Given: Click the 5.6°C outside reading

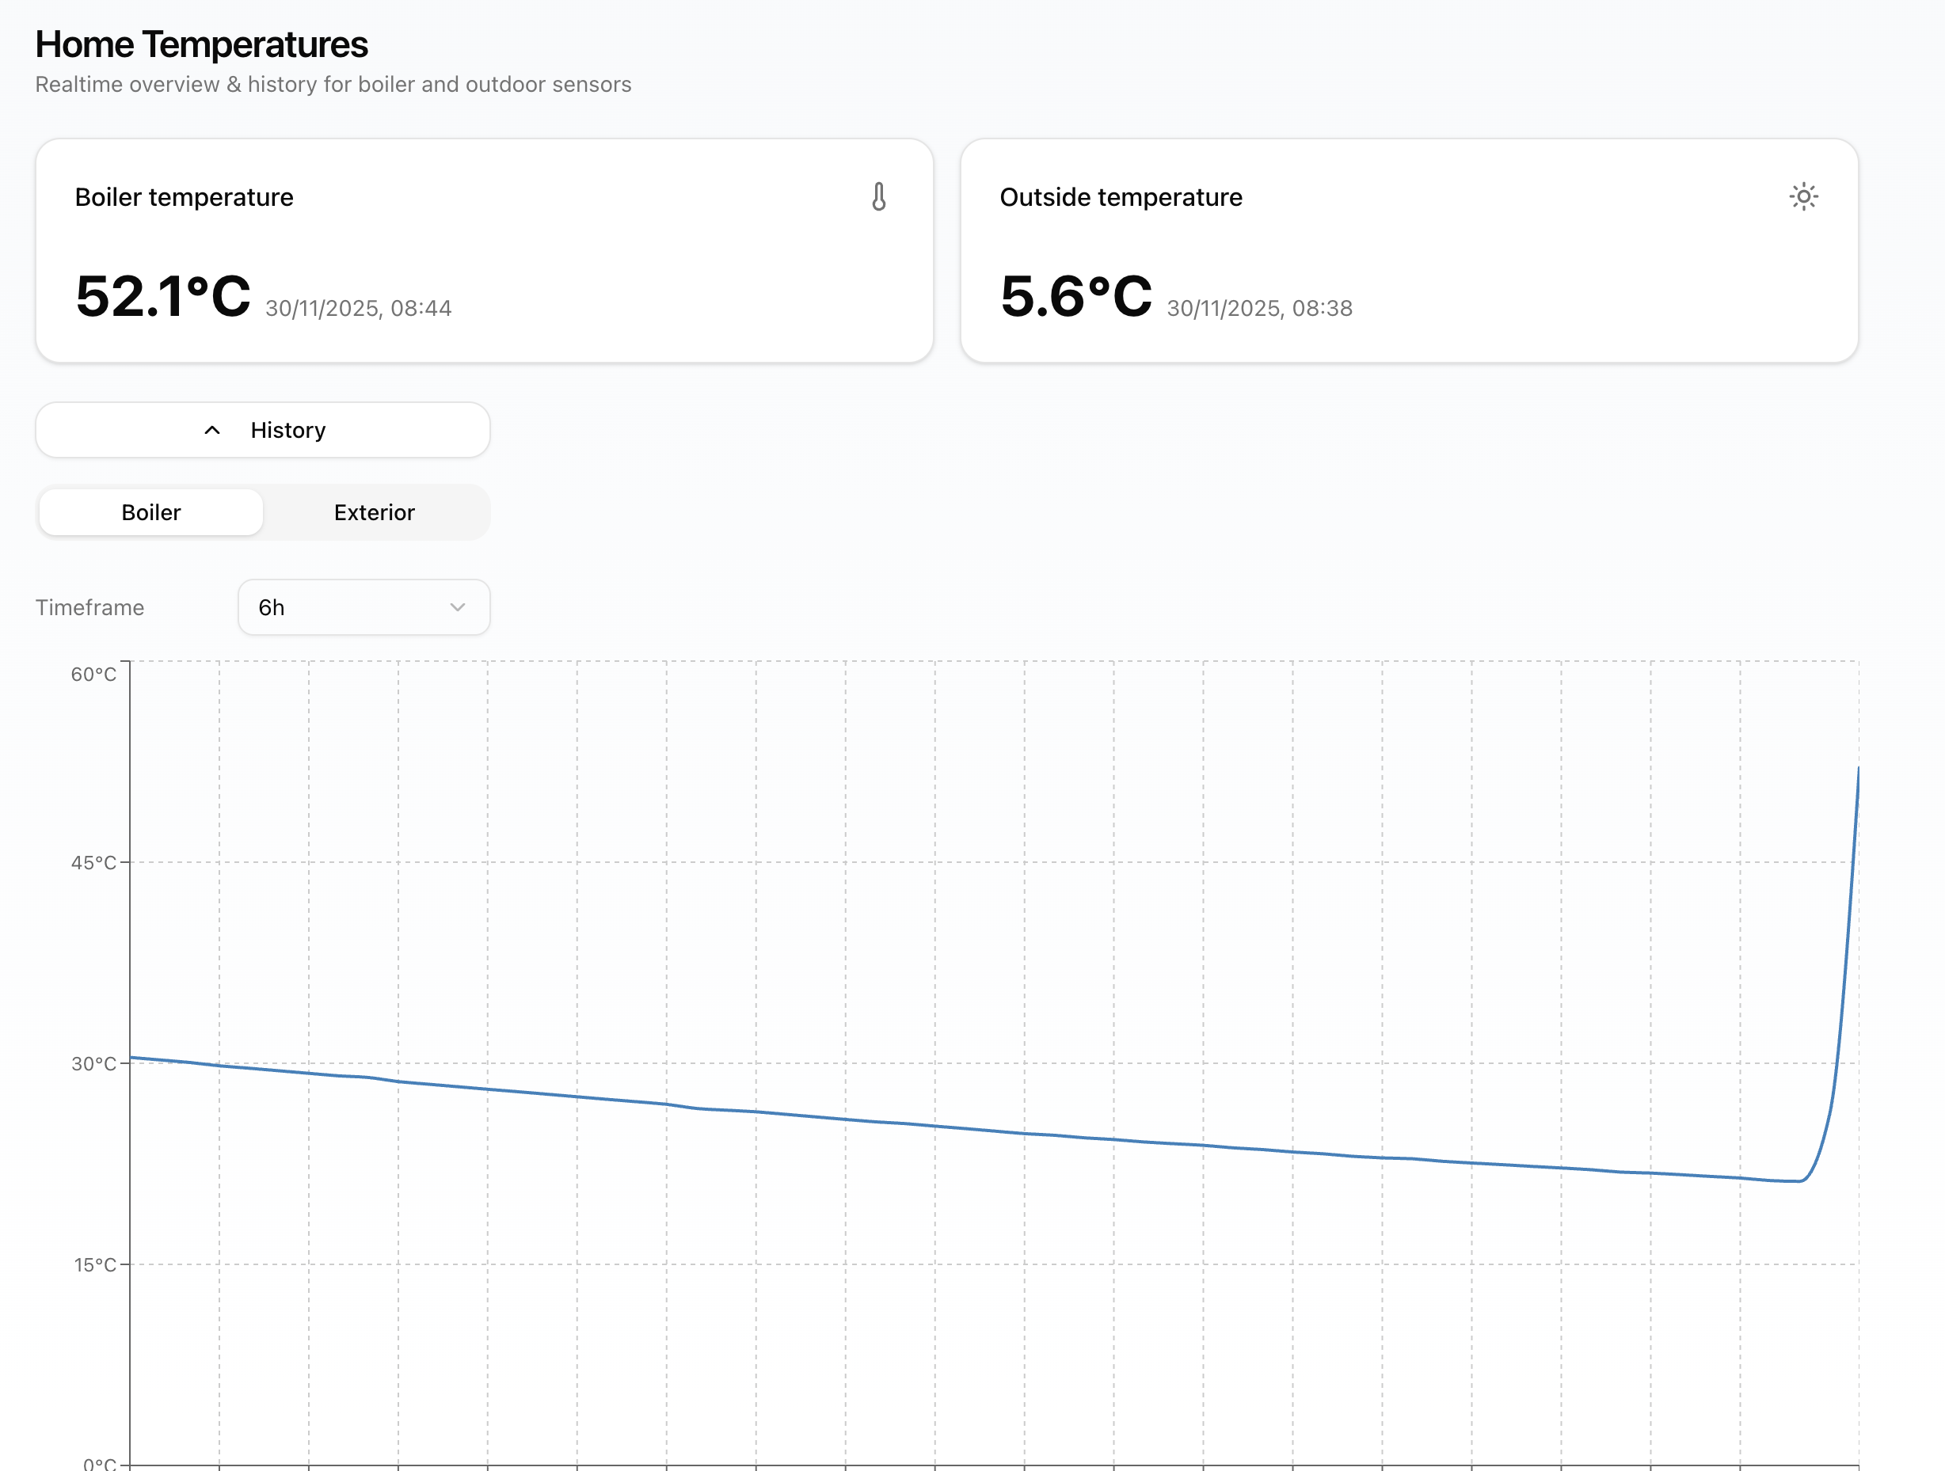Looking at the screenshot, I should tap(1075, 296).
